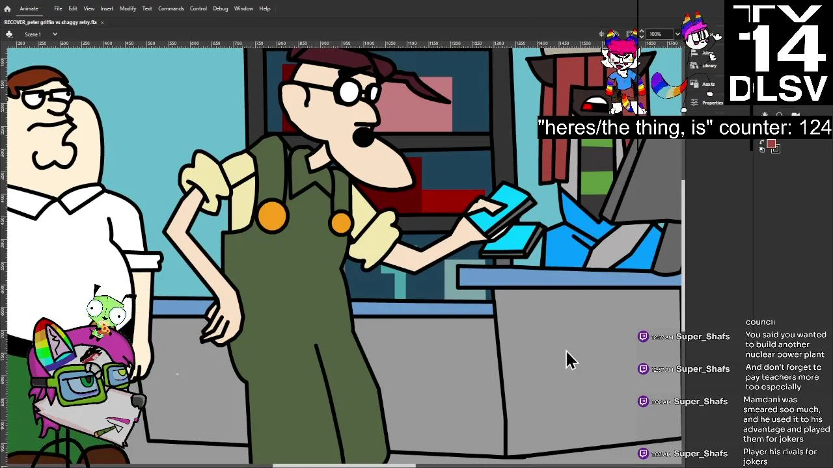Open the Edit menu

(x=73, y=8)
